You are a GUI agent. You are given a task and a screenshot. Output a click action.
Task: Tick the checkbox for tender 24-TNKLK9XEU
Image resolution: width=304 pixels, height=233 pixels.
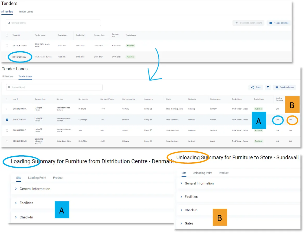(7, 57)
